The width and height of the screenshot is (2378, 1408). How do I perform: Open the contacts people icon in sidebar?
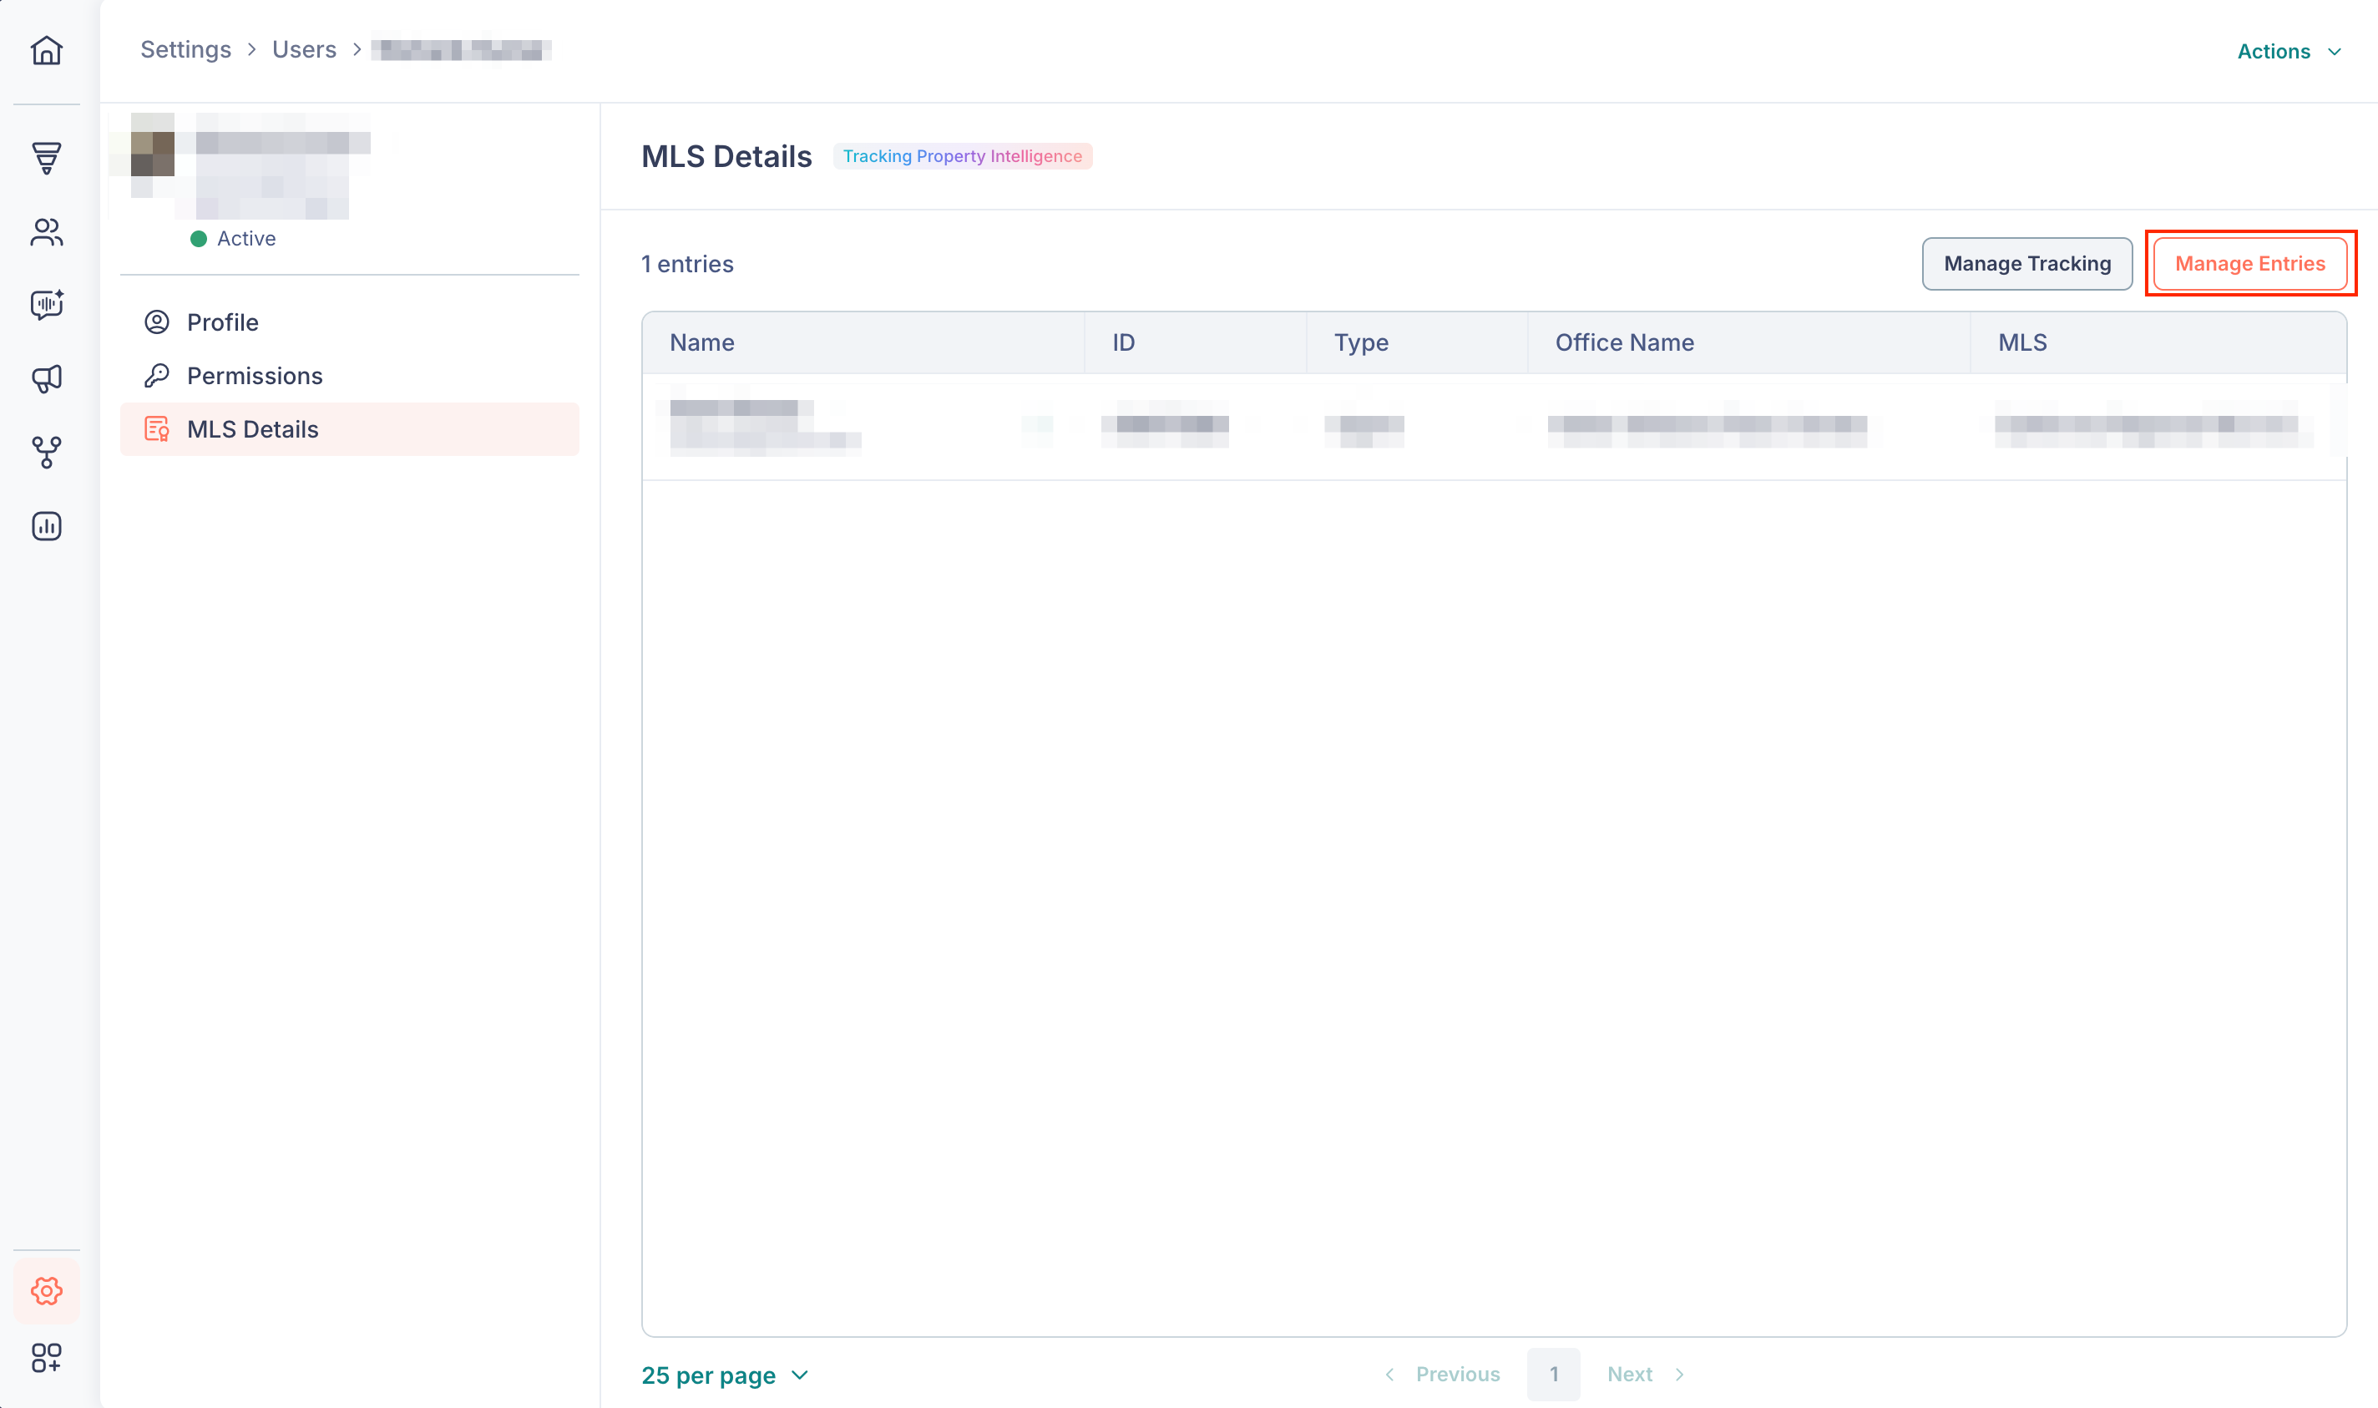(x=47, y=232)
